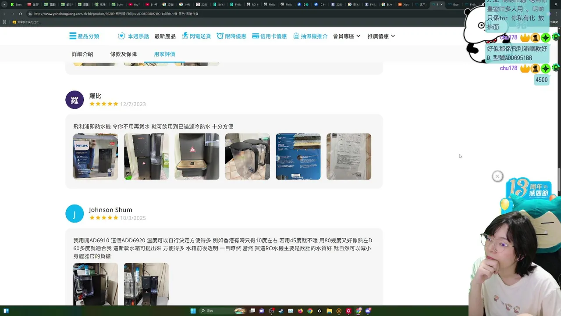The width and height of the screenshot is (561, 316).
Task: Open 羅比's photo of the water tank jug
Action: [x=248, y=156]
